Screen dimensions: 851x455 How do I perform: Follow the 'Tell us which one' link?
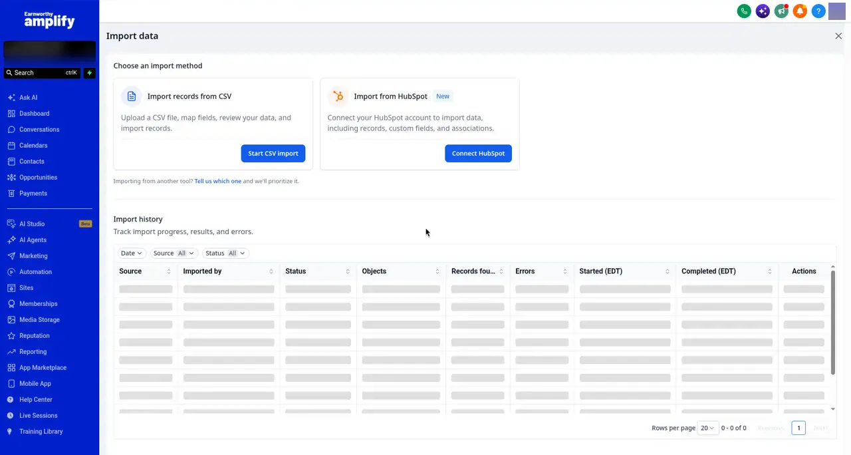tap(218, 181)
